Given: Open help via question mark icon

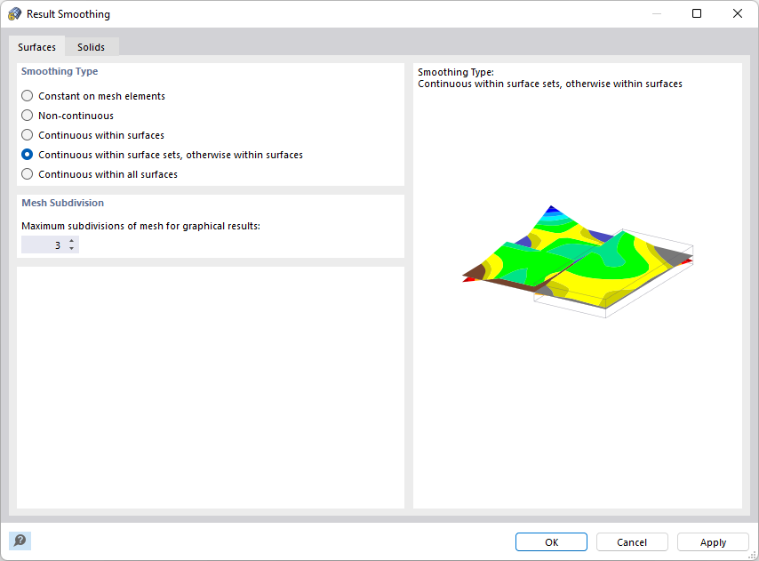Looking at the screenshot, I should click(x=20, y=541).
